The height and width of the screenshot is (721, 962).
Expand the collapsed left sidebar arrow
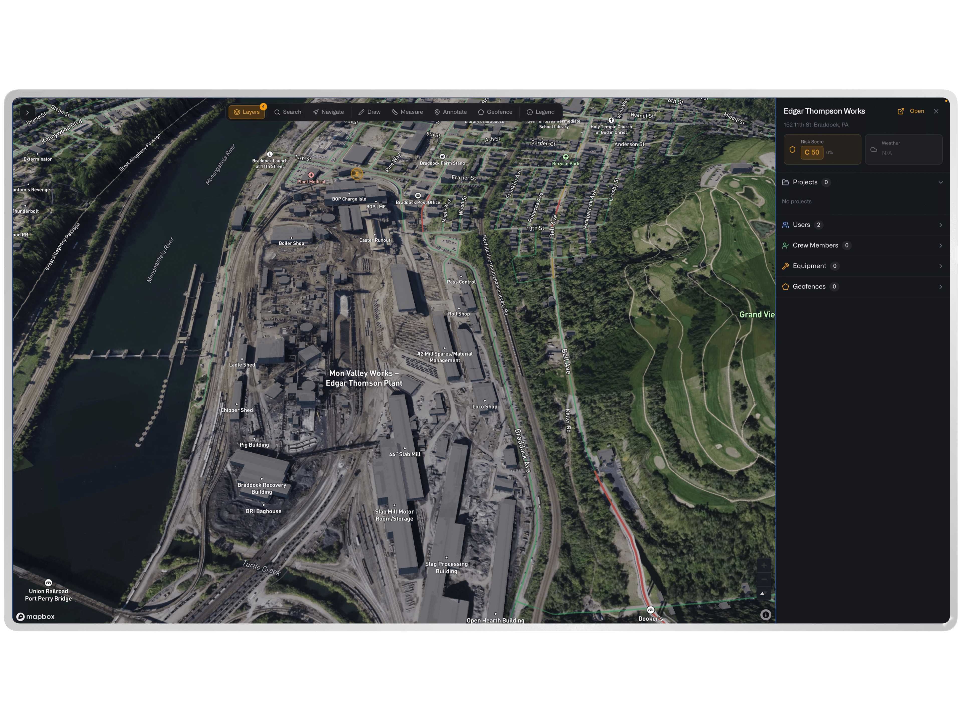(x=27, y=113)
